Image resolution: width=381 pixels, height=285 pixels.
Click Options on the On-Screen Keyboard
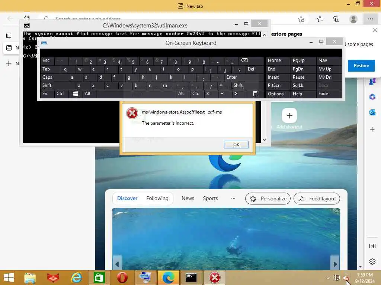[x=278, y=94]
